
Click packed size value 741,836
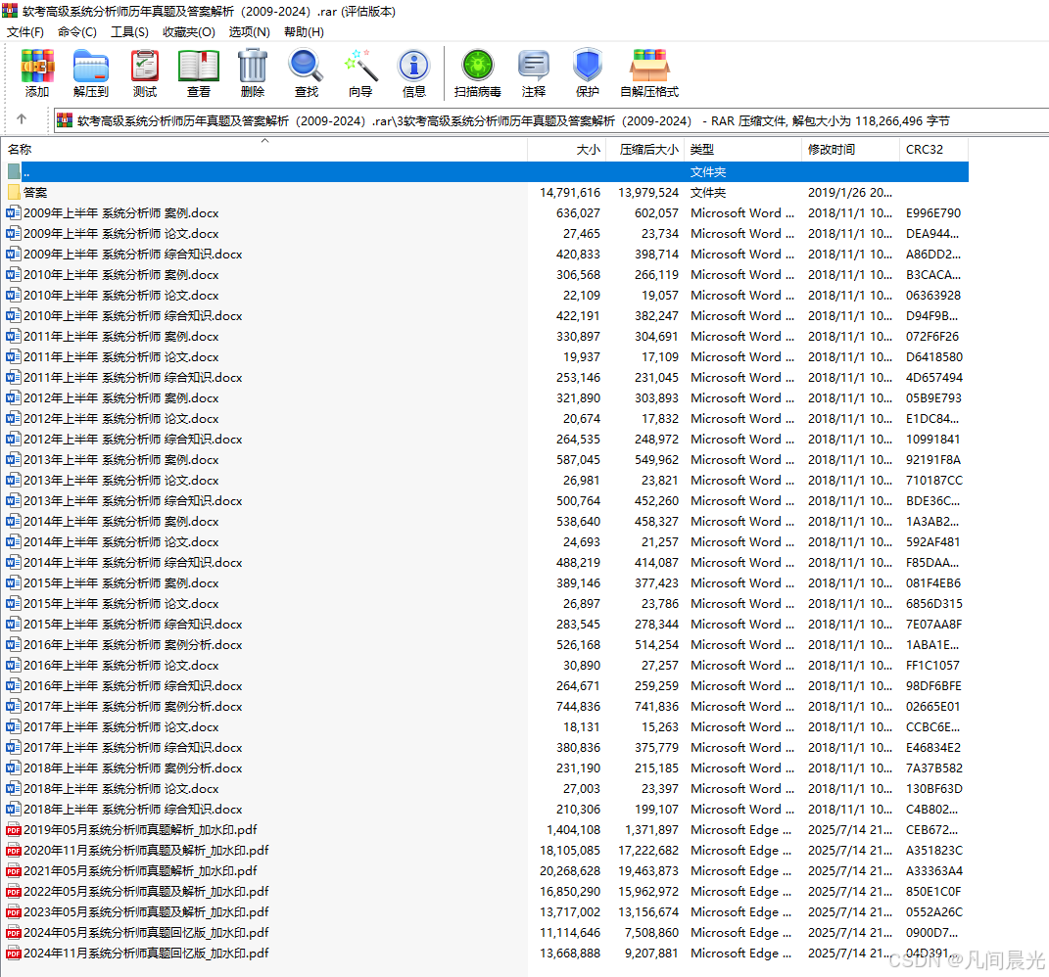[x=656, y=707]
